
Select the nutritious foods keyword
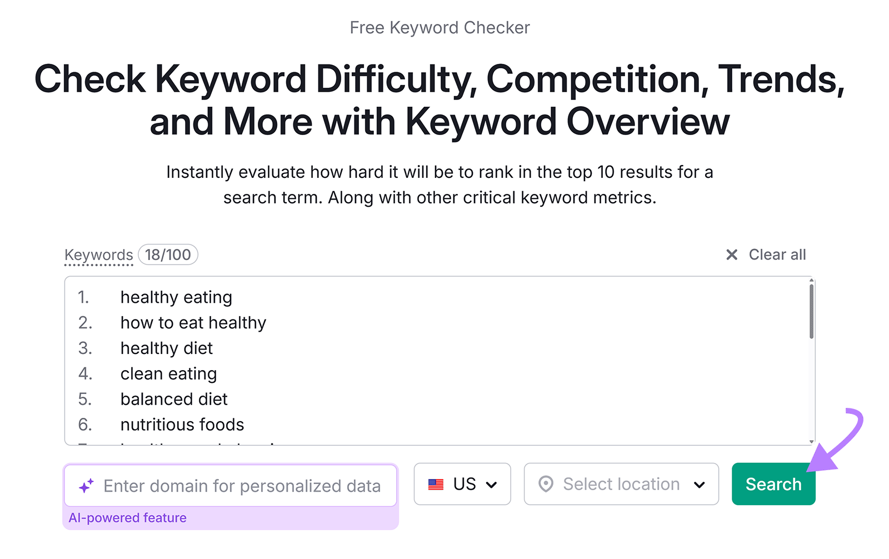[182, 425]
